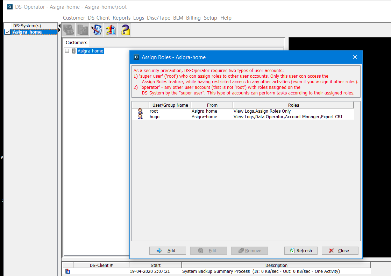Click the about/info wizard toolbar icon

pyautogui.click(x=111, y=30)
